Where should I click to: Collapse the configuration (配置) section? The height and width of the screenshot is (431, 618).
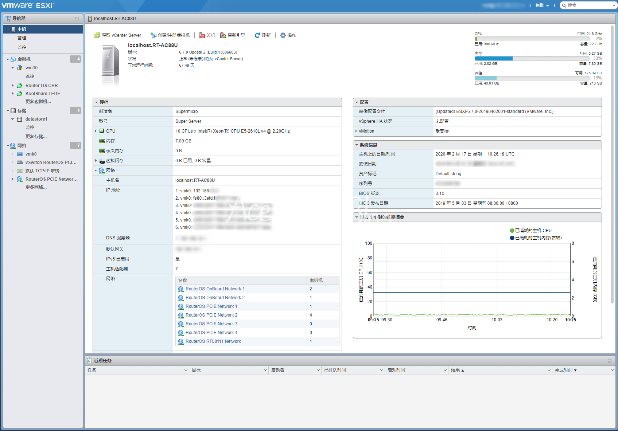tap(357, 102)
